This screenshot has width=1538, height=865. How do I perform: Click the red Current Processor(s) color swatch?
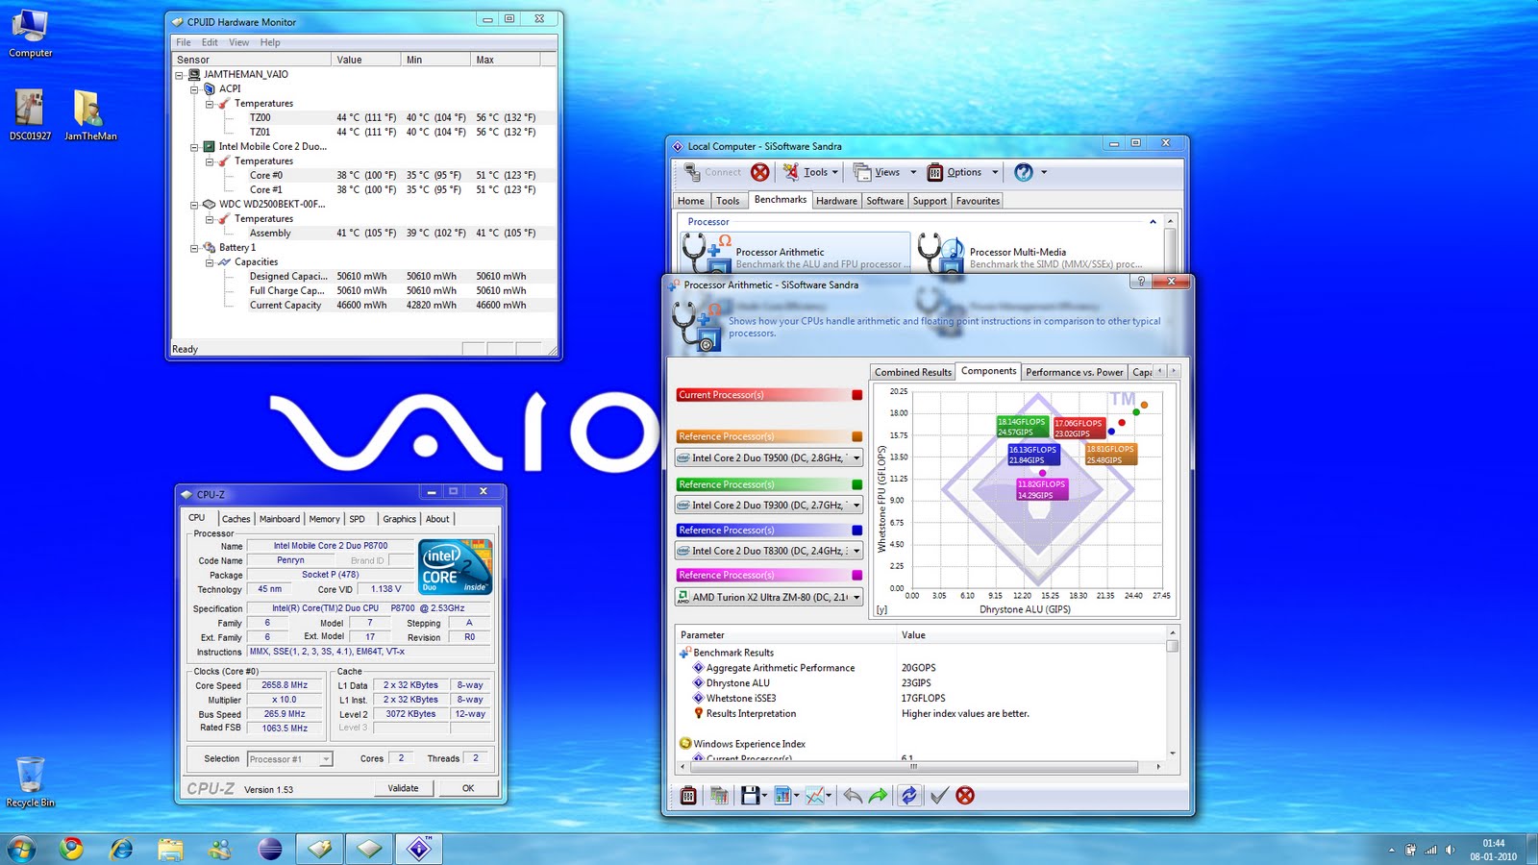pyautogui.click(x=857, y=395)
